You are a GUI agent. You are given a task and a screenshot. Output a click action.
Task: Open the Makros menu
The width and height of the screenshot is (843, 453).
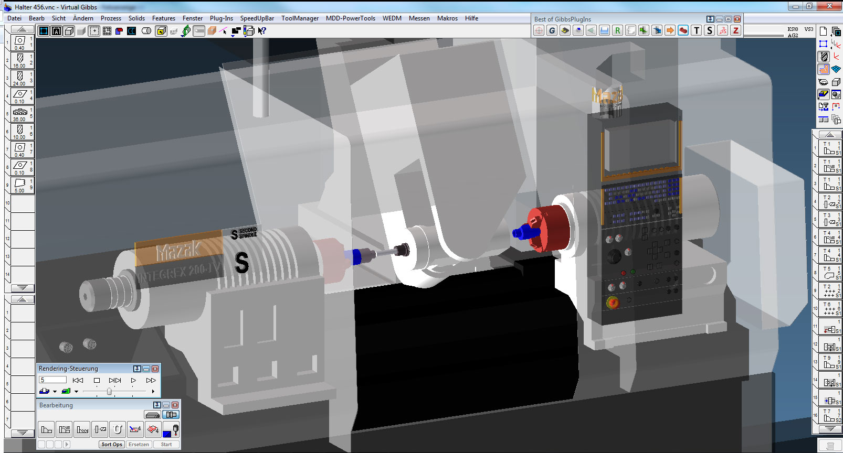pos(447,18)
